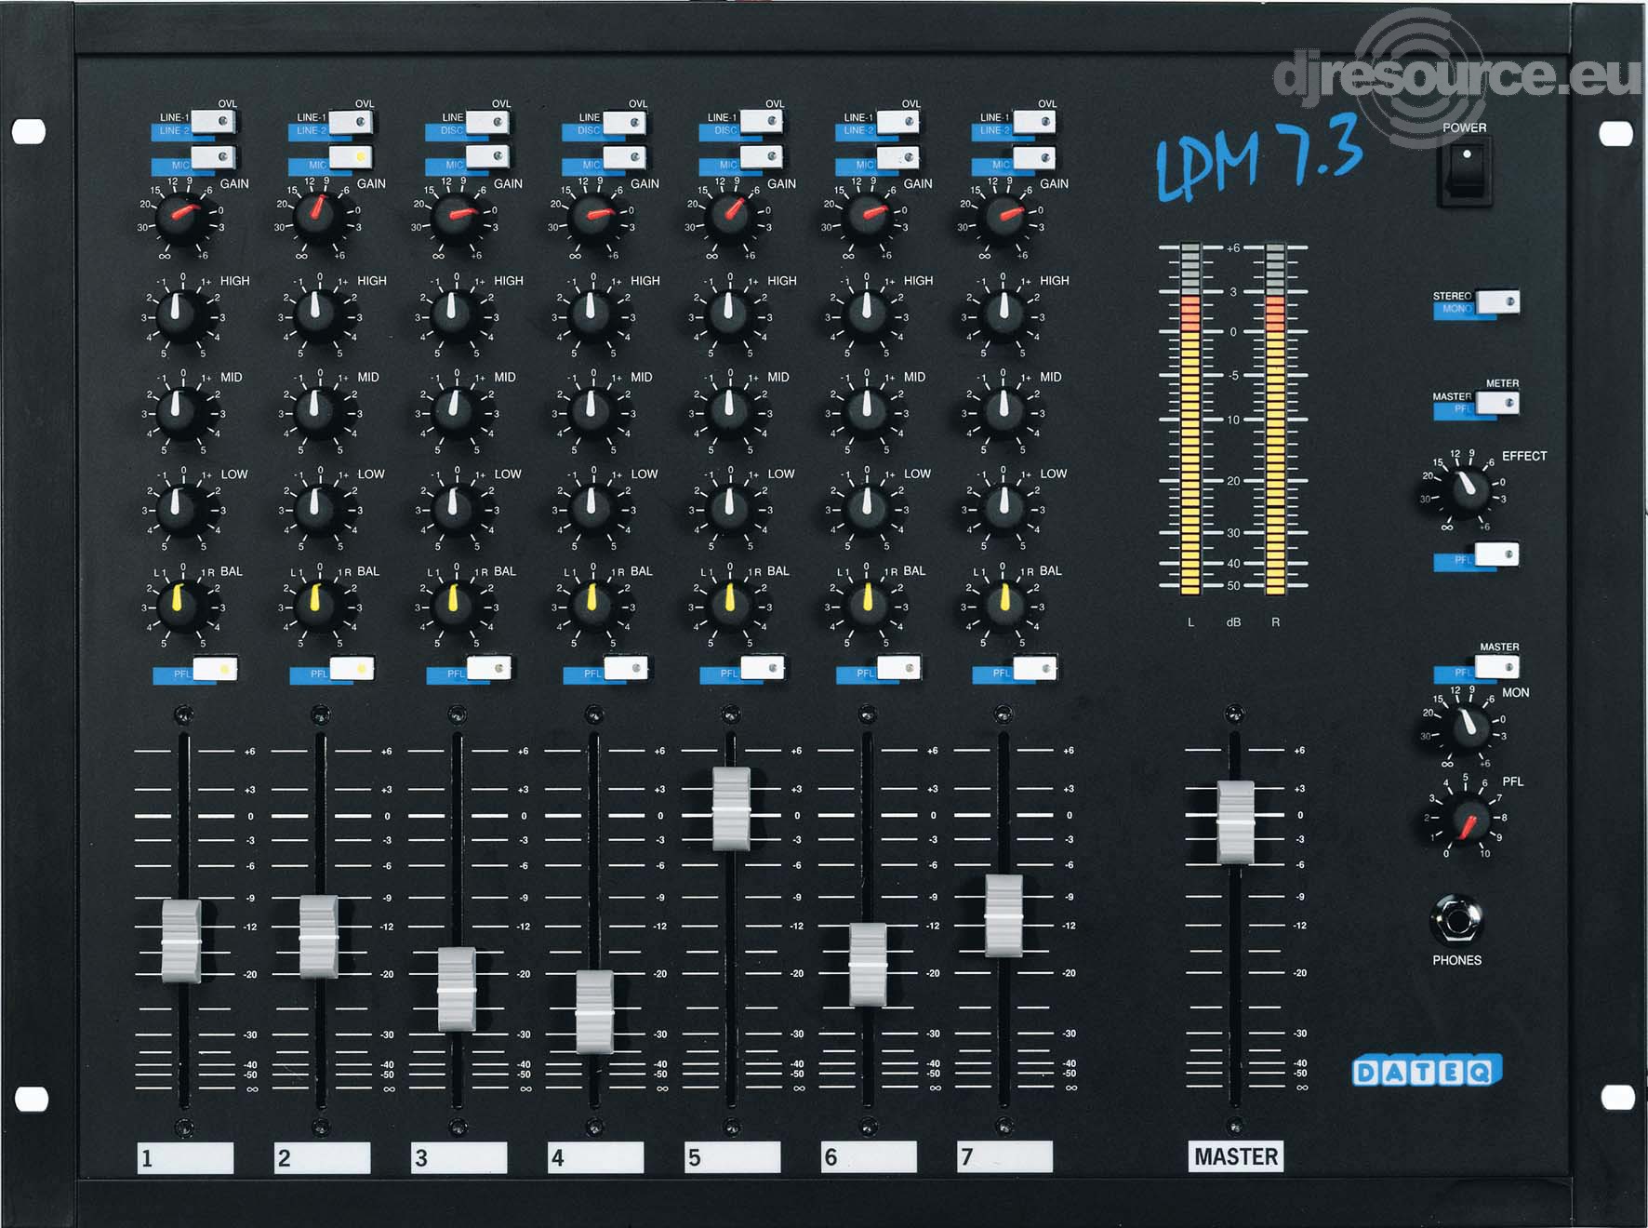The height and width of the screenshot is (1228, 1648).
Task: Click channel 1 yellow BAL knob
Action: tap(180, 606)
